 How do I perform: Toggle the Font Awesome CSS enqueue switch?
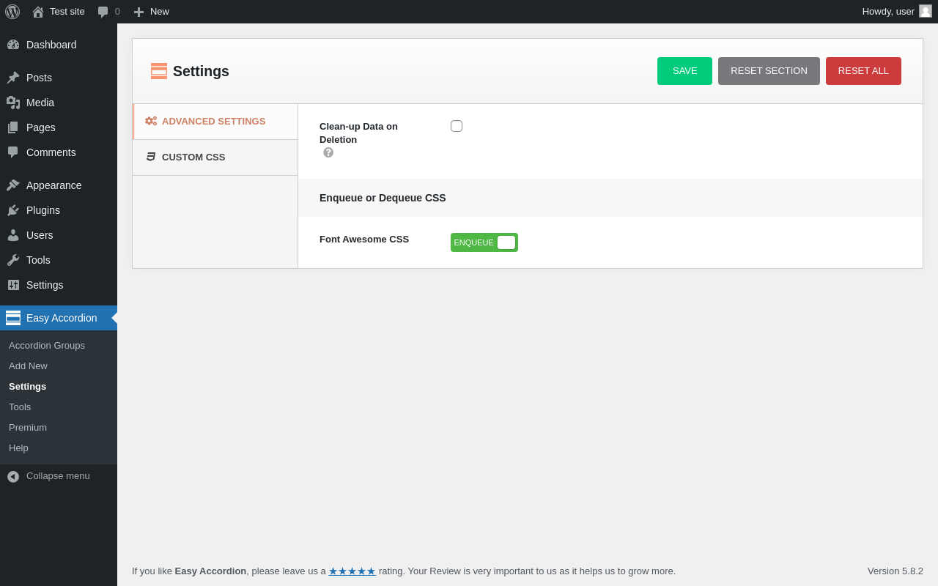(484, 242)
